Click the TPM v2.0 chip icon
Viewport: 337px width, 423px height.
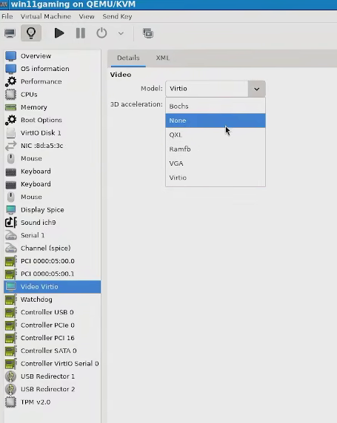(11, 402)
